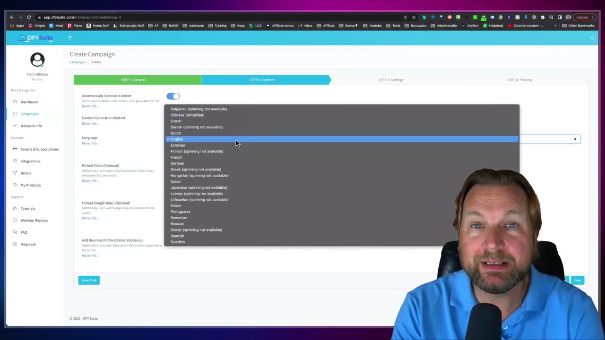Screen dimensions: 605x340
Task: Click the Credits & Subscriptions sidebar icon
Action: click(x=15, y=149)
